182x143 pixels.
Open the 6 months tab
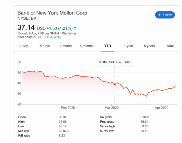(x=86, y=46)
